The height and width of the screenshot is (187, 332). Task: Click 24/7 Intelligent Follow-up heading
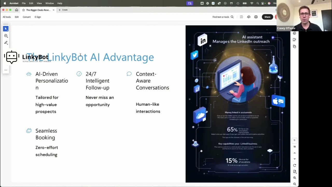(x=98, y=81)
